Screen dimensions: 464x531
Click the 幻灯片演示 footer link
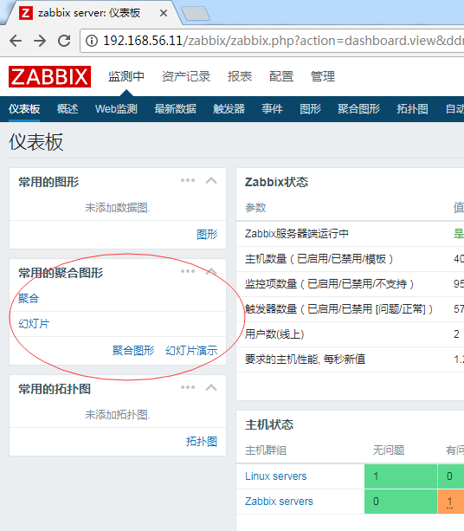coord(191,351)
